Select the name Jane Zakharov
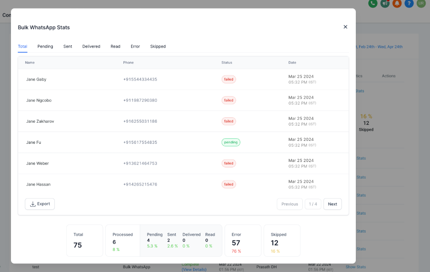 (40, 121)
